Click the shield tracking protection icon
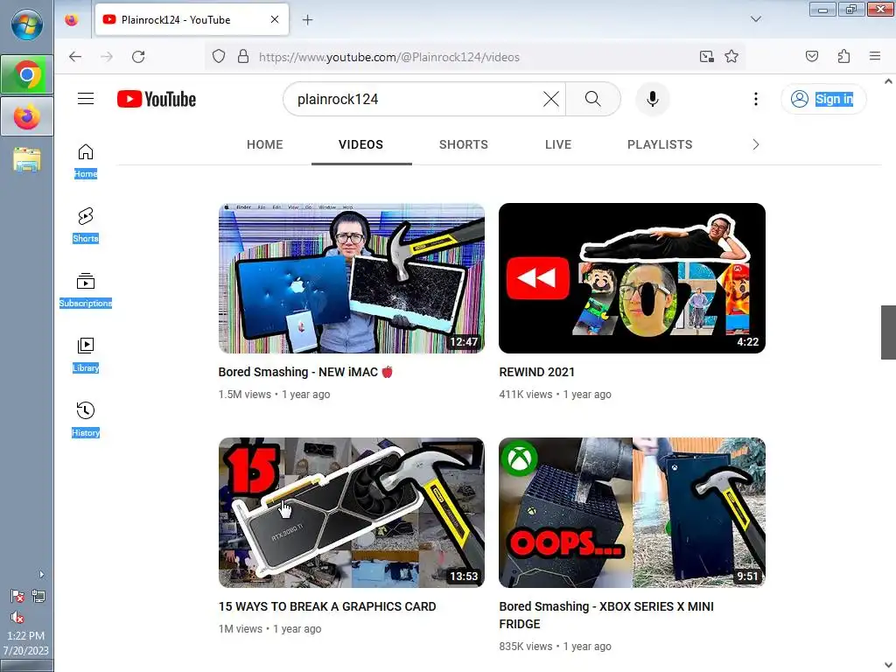Screen dimensions: 896x672 (x=219, y=57)
